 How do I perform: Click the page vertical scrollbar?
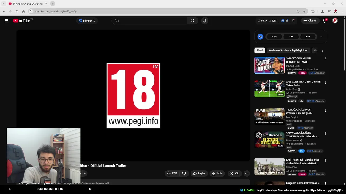click(x=344, y=44)
